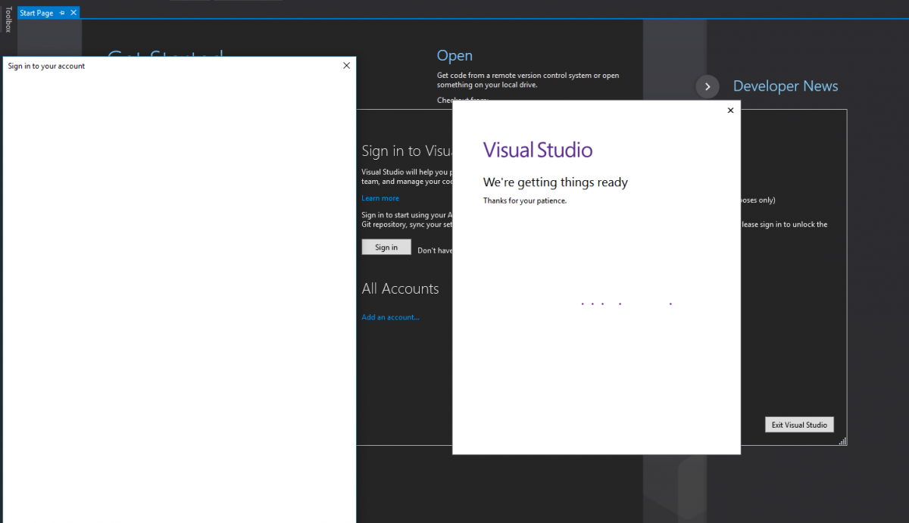
Task: Open the Toolbox side panel
Action: 8,20
